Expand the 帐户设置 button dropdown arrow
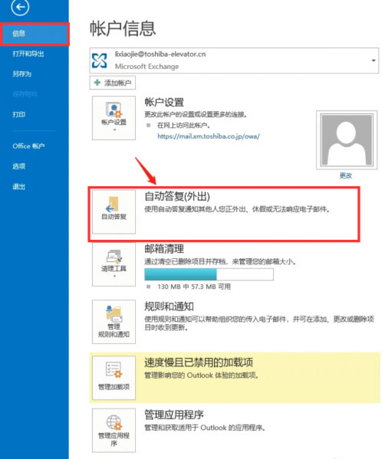This screenshot has width=382, height=459. click(x=114, y=130)
